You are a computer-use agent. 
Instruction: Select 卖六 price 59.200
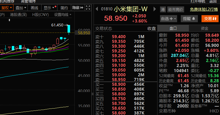pos(119,56)
